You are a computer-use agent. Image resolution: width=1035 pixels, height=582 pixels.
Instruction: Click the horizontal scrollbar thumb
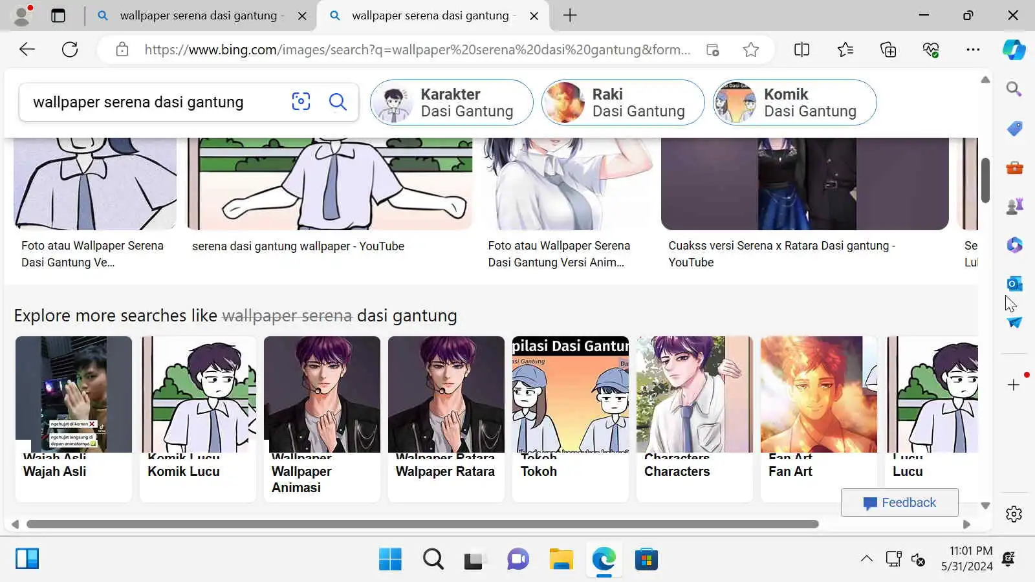tap(422, 524)
